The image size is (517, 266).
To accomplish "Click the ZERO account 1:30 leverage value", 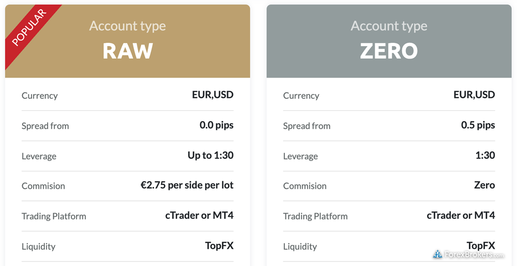I will (485, 155).
